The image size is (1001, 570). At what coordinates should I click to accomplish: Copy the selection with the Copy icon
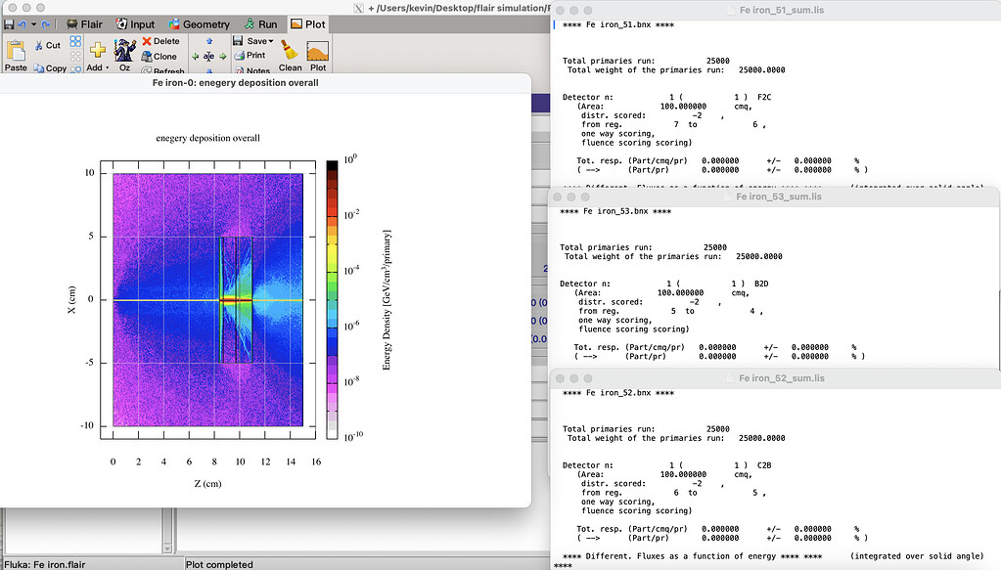[39, 68]
